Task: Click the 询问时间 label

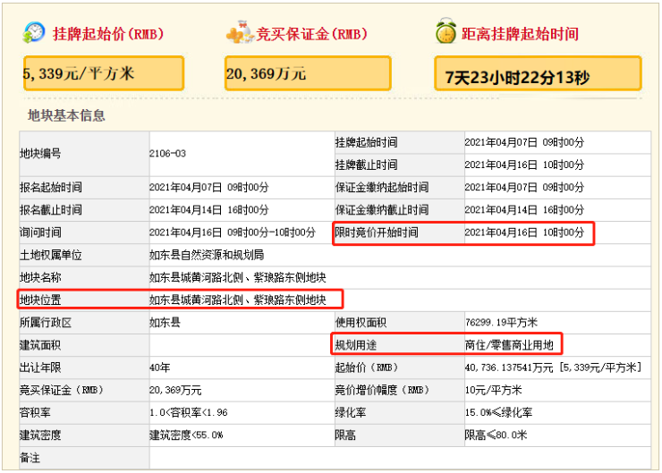Action: pyautogui.click(x=40, y=232)
